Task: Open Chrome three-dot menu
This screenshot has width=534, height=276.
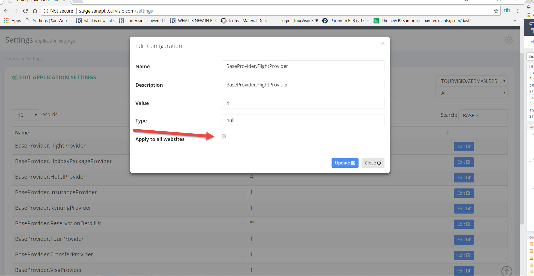Action: click(x=518, y=11)
